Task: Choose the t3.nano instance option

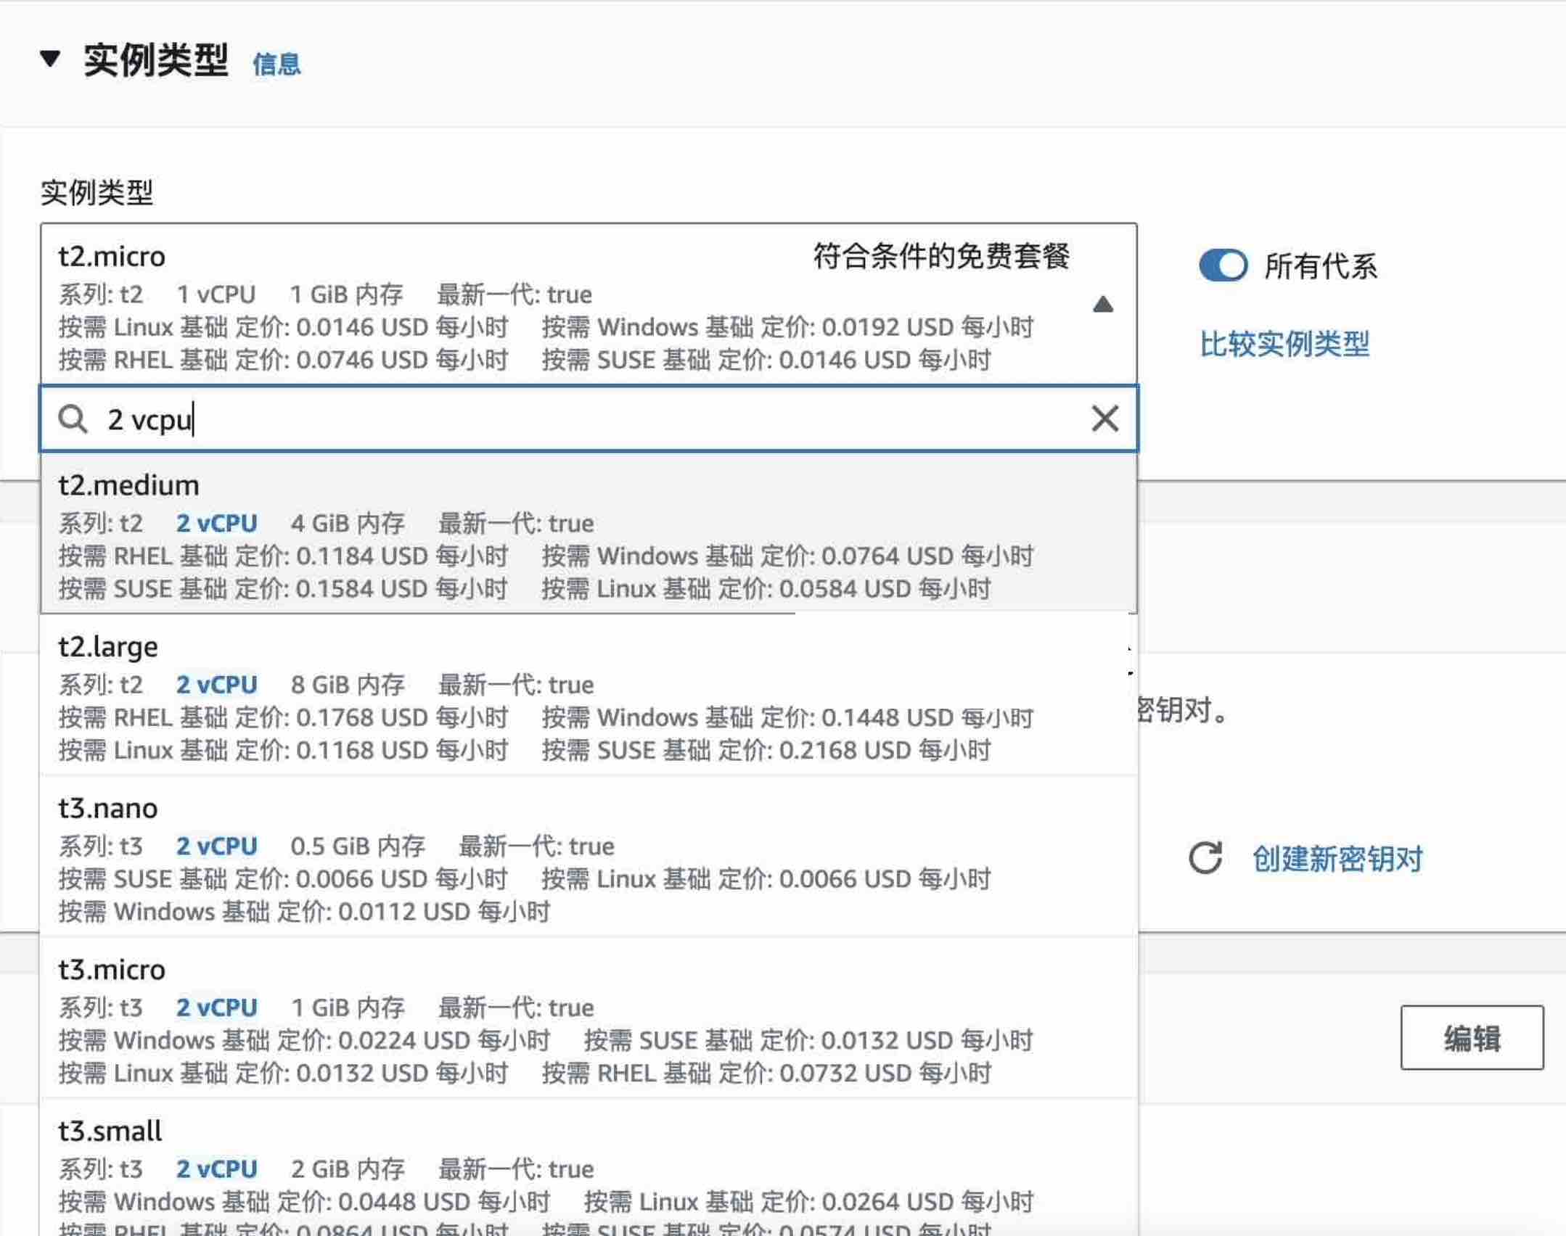Action: (x=589, y=857)
